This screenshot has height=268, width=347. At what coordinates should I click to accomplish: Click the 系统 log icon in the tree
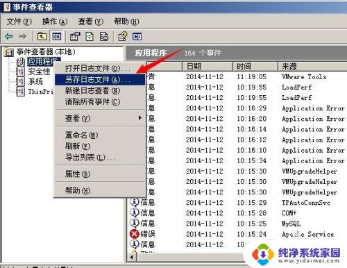[x=21, y=81]
